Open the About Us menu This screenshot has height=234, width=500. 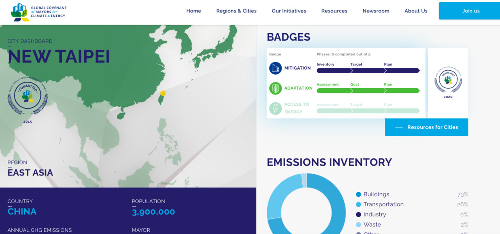pyautogui.click(x=416, y=11)
